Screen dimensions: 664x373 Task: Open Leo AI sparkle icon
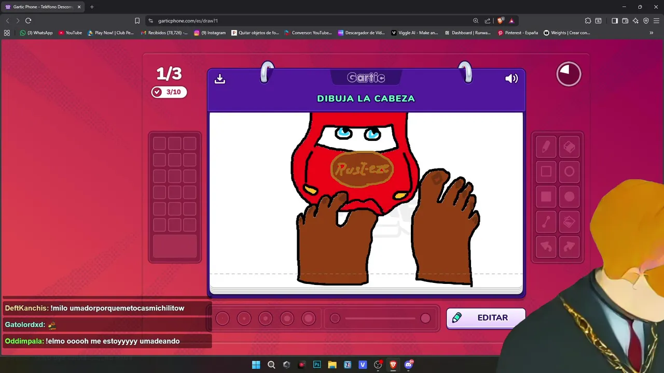pyautogui.click(x=635, y=21)
